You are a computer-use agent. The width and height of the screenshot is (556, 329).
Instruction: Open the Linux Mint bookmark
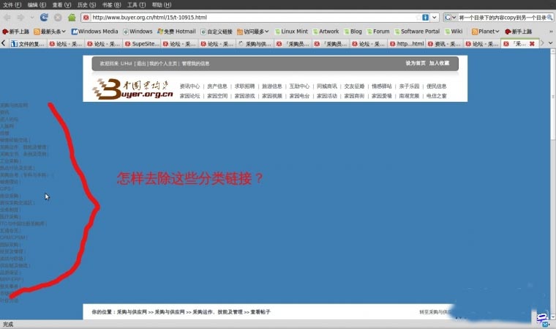click(x=291, y=32)
